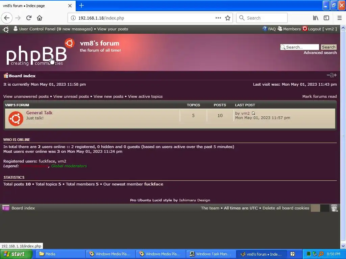Select the dark color swatch in footer
This screenshot has width=346, height=259.
click(x=325, y=208)
